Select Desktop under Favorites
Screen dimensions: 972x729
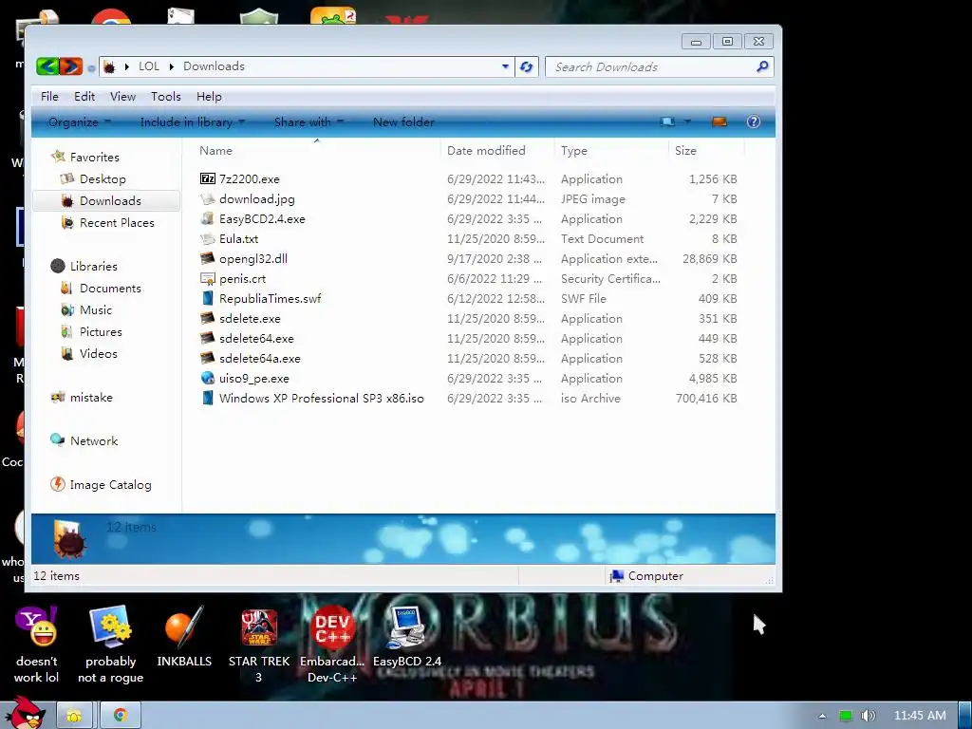coord(103,178)
